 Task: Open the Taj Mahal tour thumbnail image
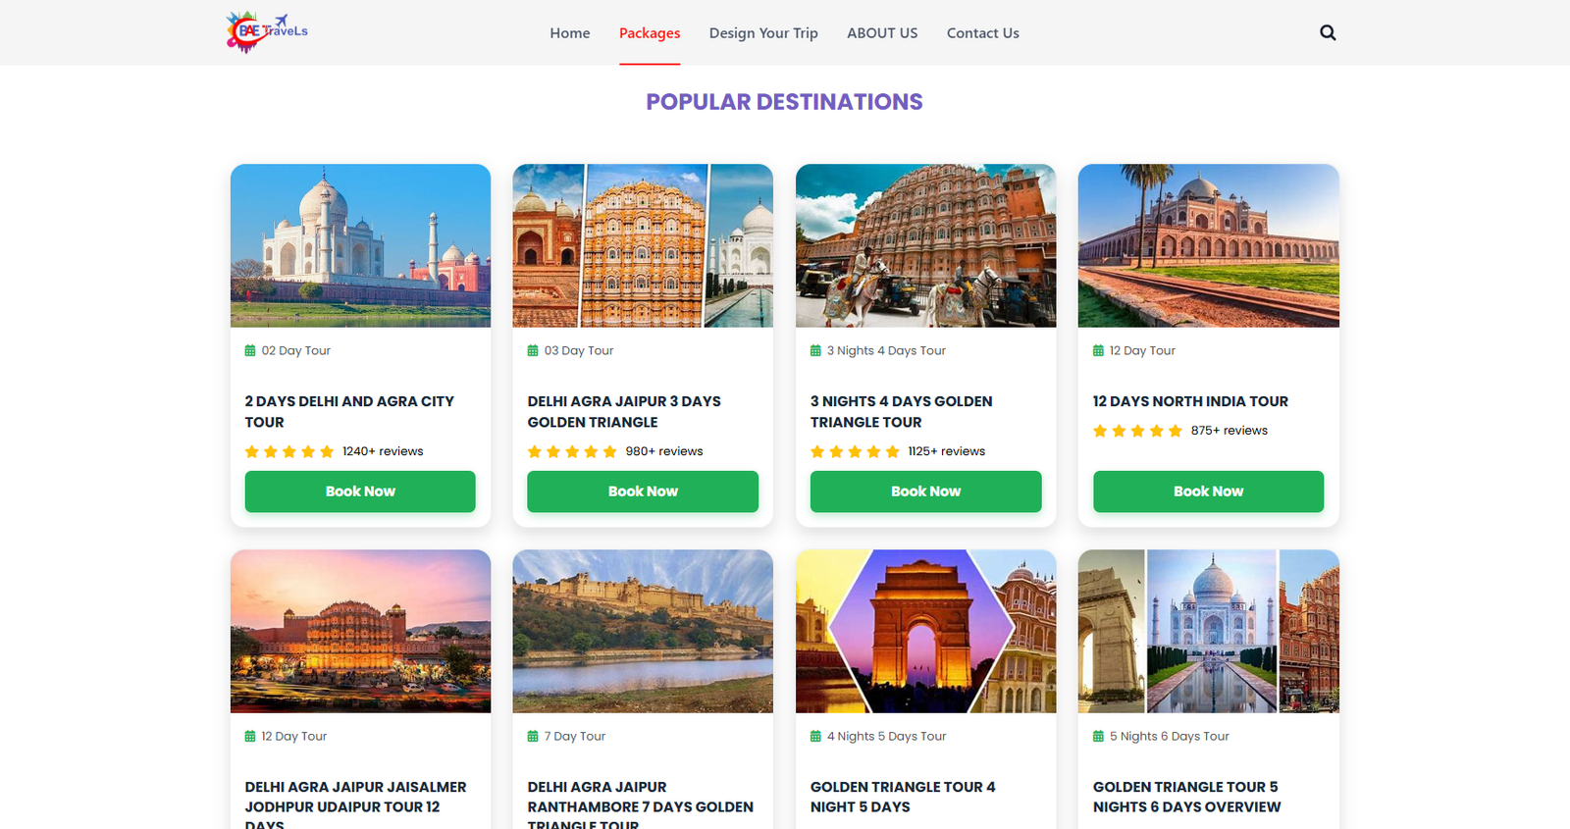pos(360,245)
